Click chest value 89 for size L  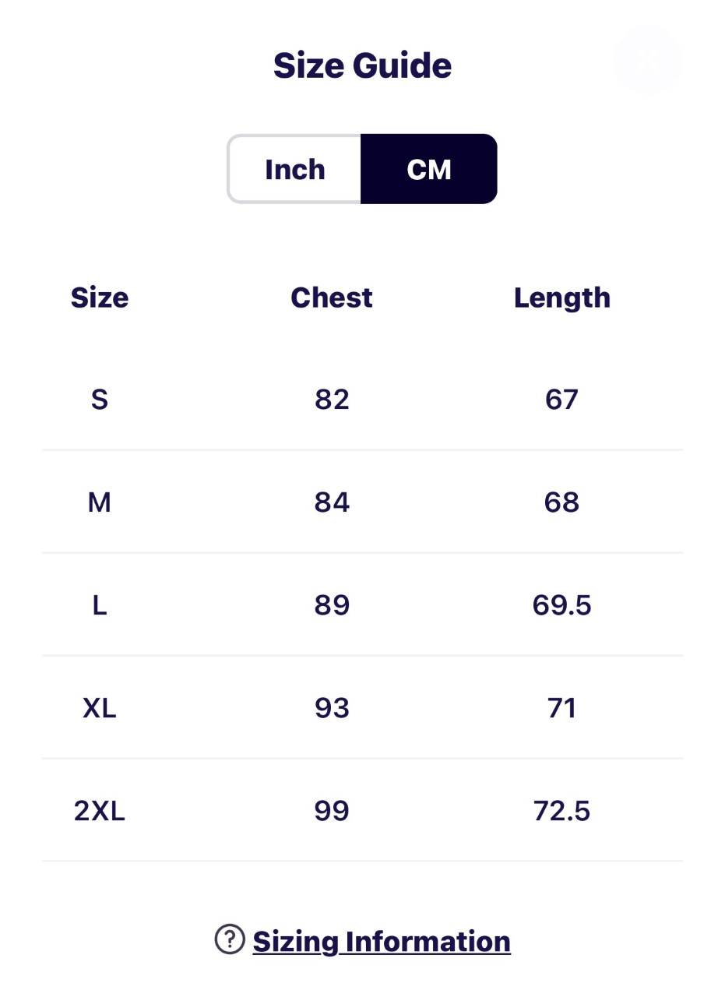332,605
